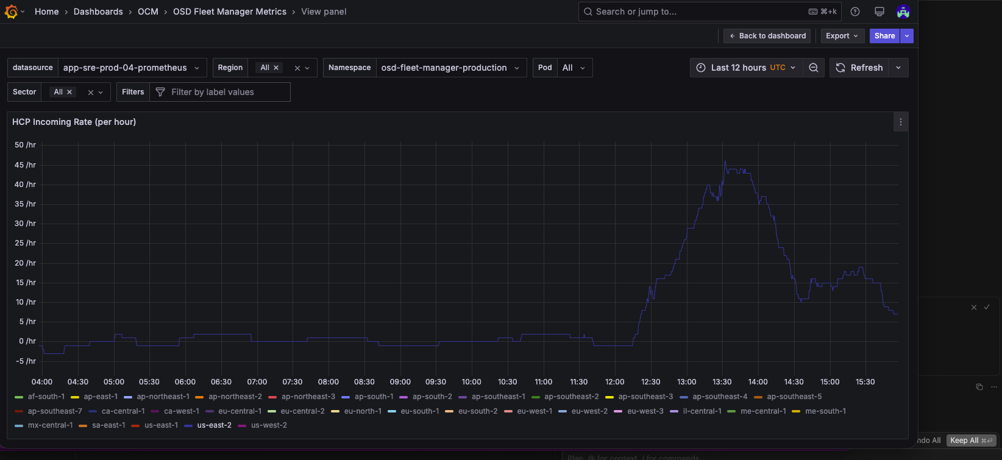Expand the refresh interval dropdown arrow
Image resolution: width=1002 pixels, height=460 pixels.
click(898, 68)
